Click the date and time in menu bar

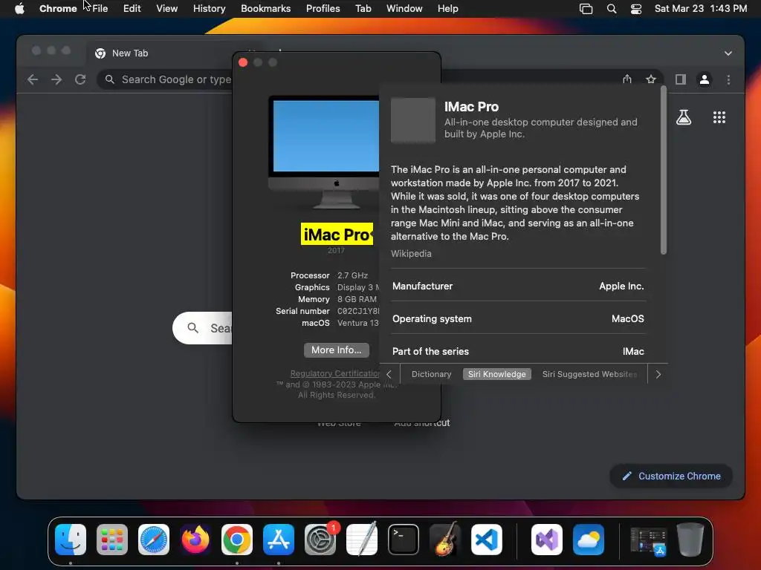click(x=700, y=8)
